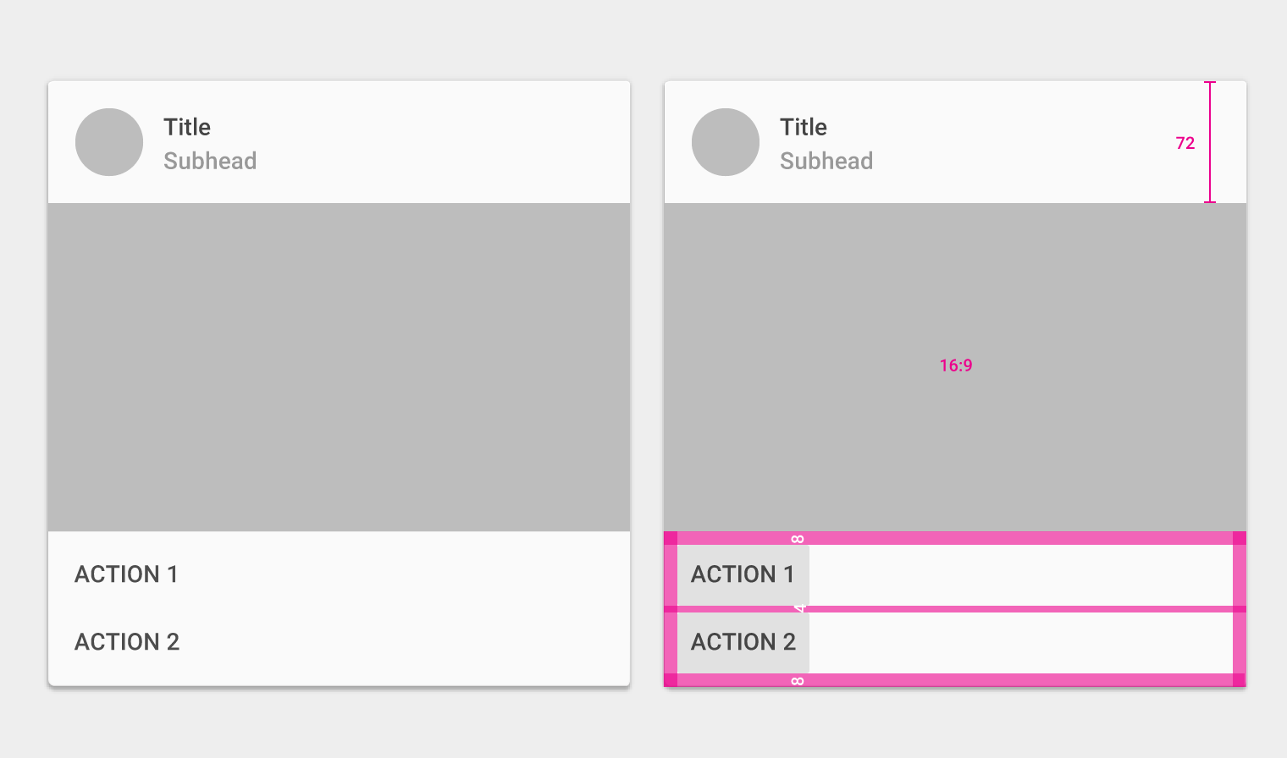Click the 72 height measurement label
1287x758 pixels.
[1185, 143]
